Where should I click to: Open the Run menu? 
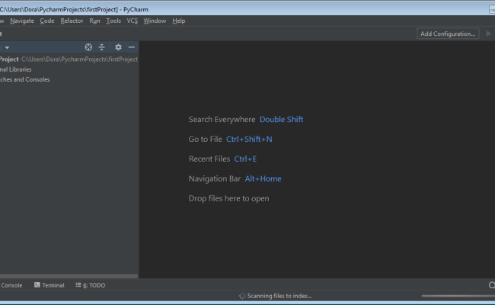click(94, 21)
